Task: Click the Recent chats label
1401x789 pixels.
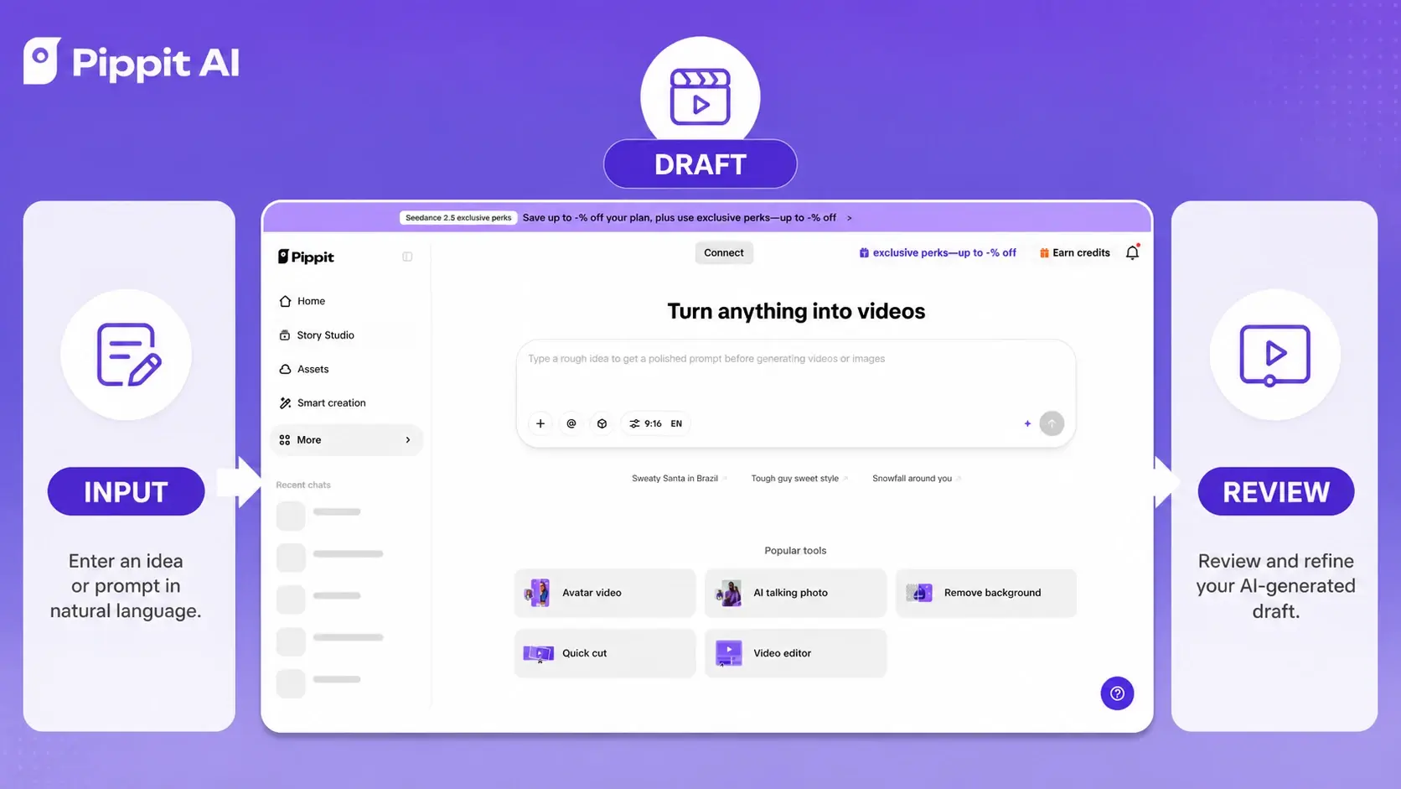Action: [303, 485]
